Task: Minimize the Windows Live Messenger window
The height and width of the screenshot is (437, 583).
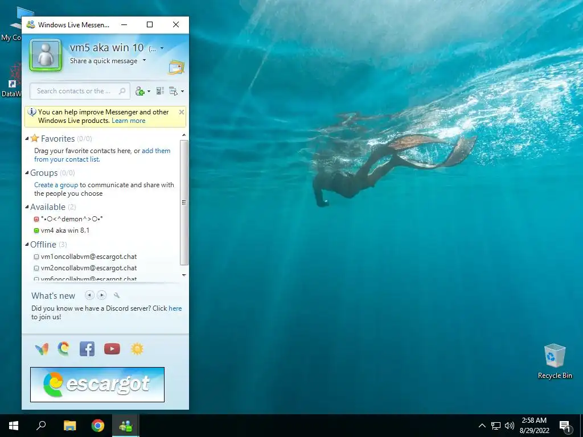Action: (x=124, y=24)
